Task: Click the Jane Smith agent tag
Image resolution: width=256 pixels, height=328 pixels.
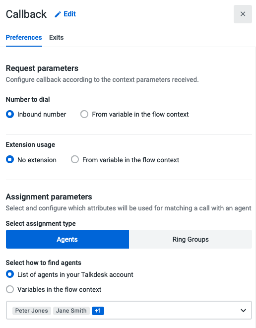Action: tap(71, 311)
